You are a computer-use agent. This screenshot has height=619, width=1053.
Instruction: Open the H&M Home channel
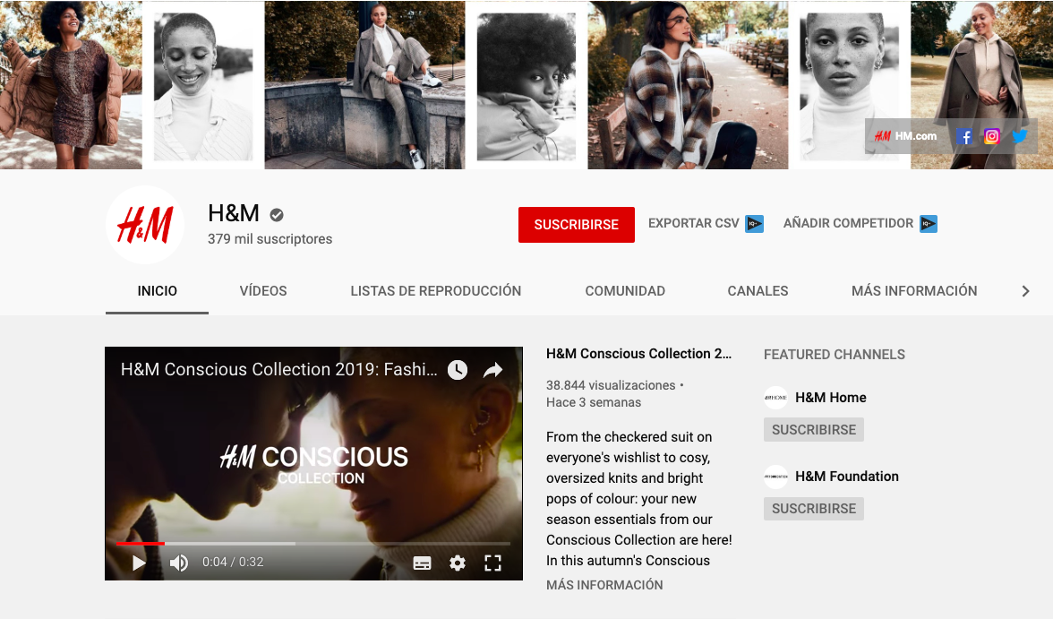pyautogui.click(x=831, y=397)
